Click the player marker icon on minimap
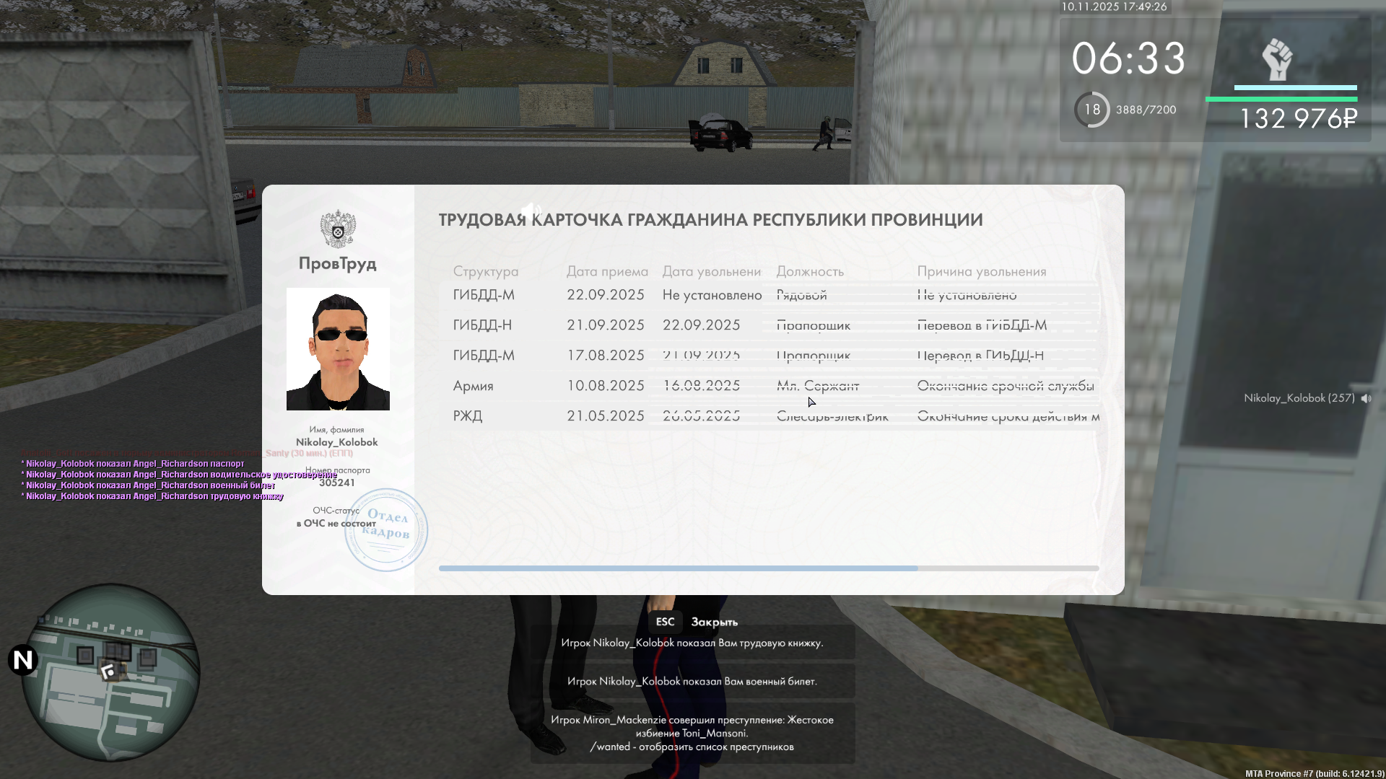1386x779 pixels. click(109, 672)
